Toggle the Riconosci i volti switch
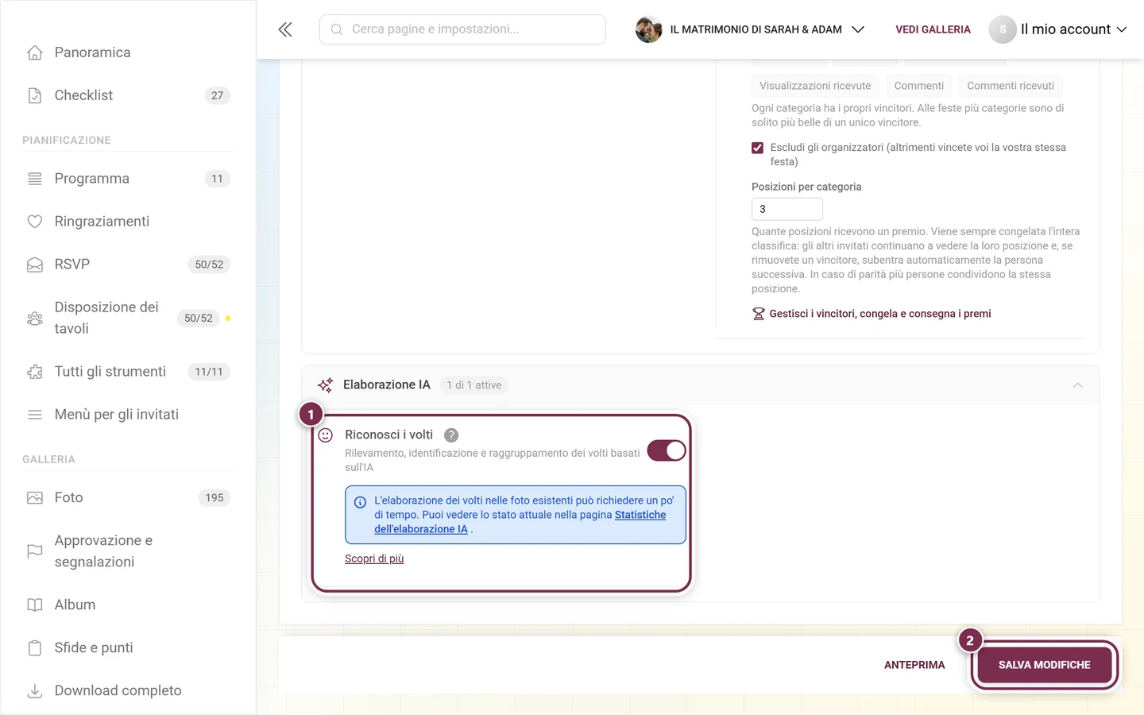 pos(667,450)
